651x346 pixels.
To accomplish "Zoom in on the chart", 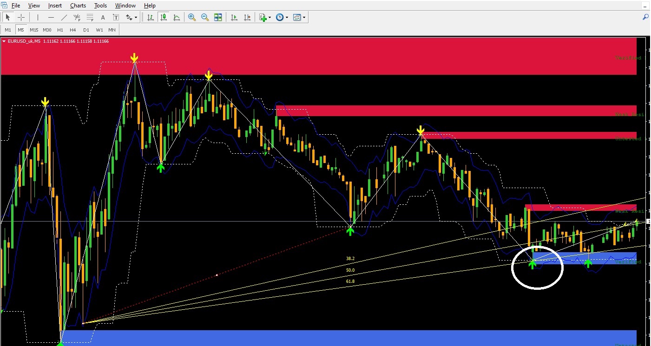I will [192, 17].
